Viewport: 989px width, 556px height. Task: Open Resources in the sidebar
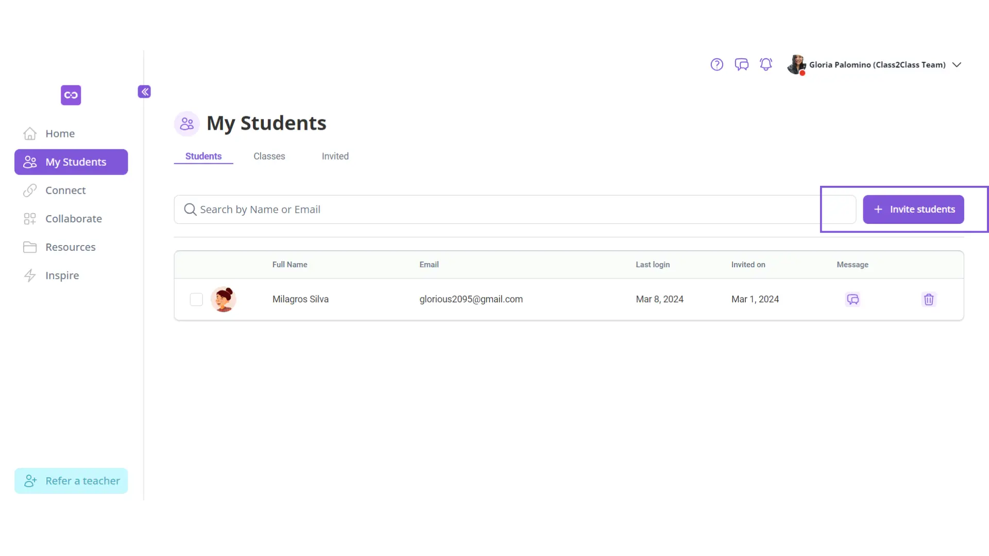coord(71,247)
